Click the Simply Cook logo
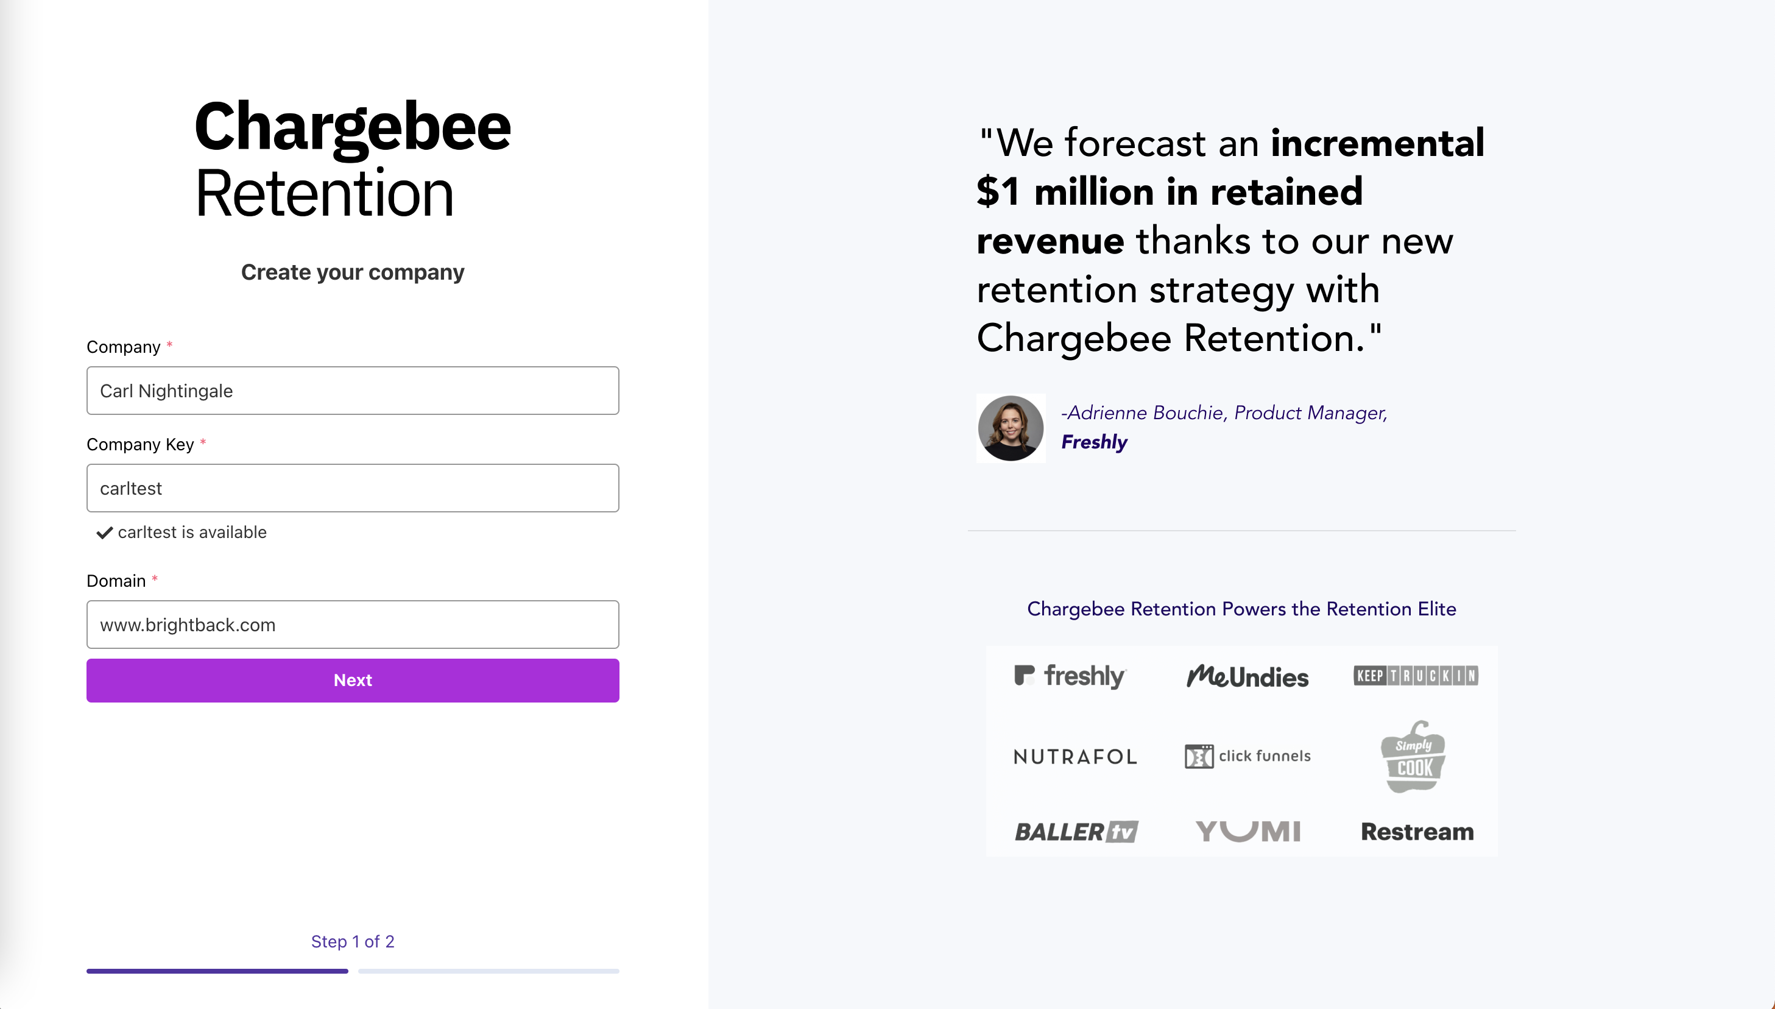Image resolution: width=1775 pixels, height=1009 pixels. (x=1413, y=756)
